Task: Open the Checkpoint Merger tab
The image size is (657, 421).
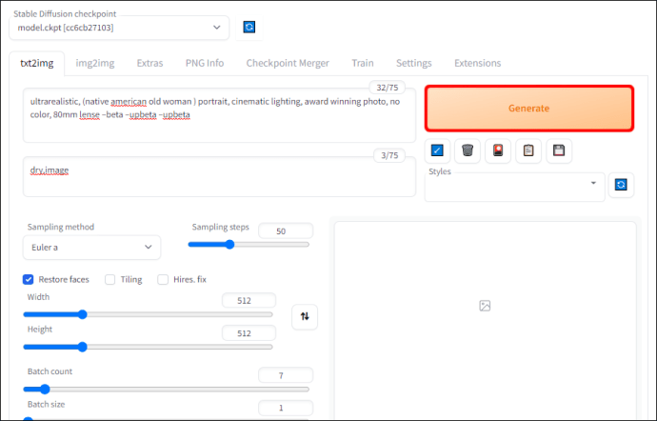Action: coord(288,63)
